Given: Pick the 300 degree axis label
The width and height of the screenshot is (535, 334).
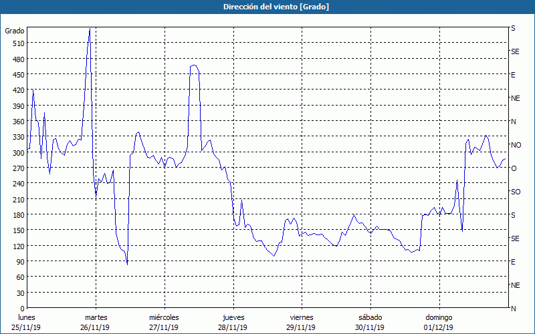Looking at the screenshot, I should coord(19,153).
